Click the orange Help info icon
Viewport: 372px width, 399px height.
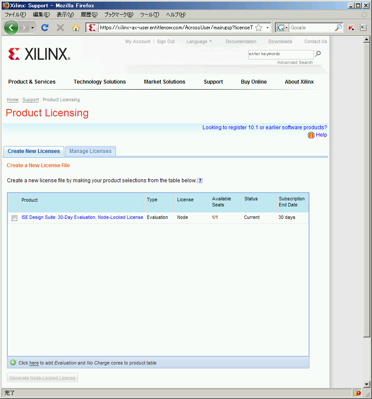pos(311,135)
